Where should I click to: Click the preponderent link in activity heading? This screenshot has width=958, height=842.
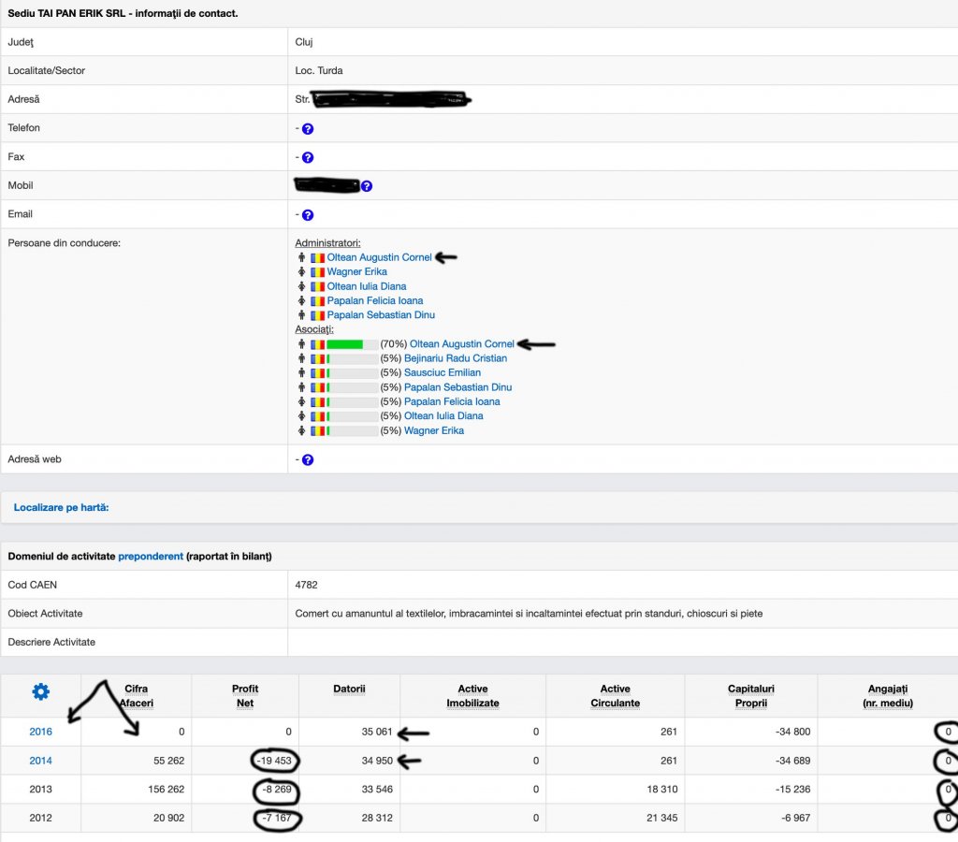coord(151,557)
